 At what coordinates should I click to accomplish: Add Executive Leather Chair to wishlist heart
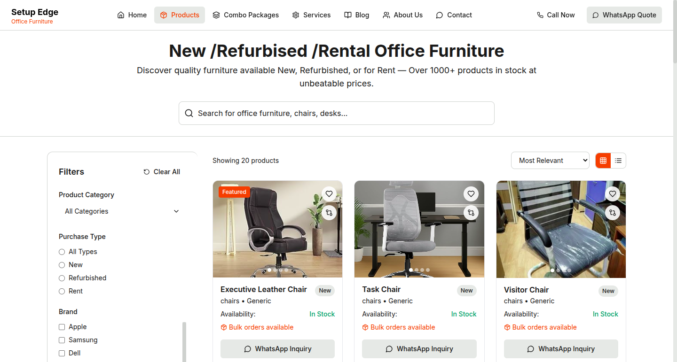click(x=329, y=194)
